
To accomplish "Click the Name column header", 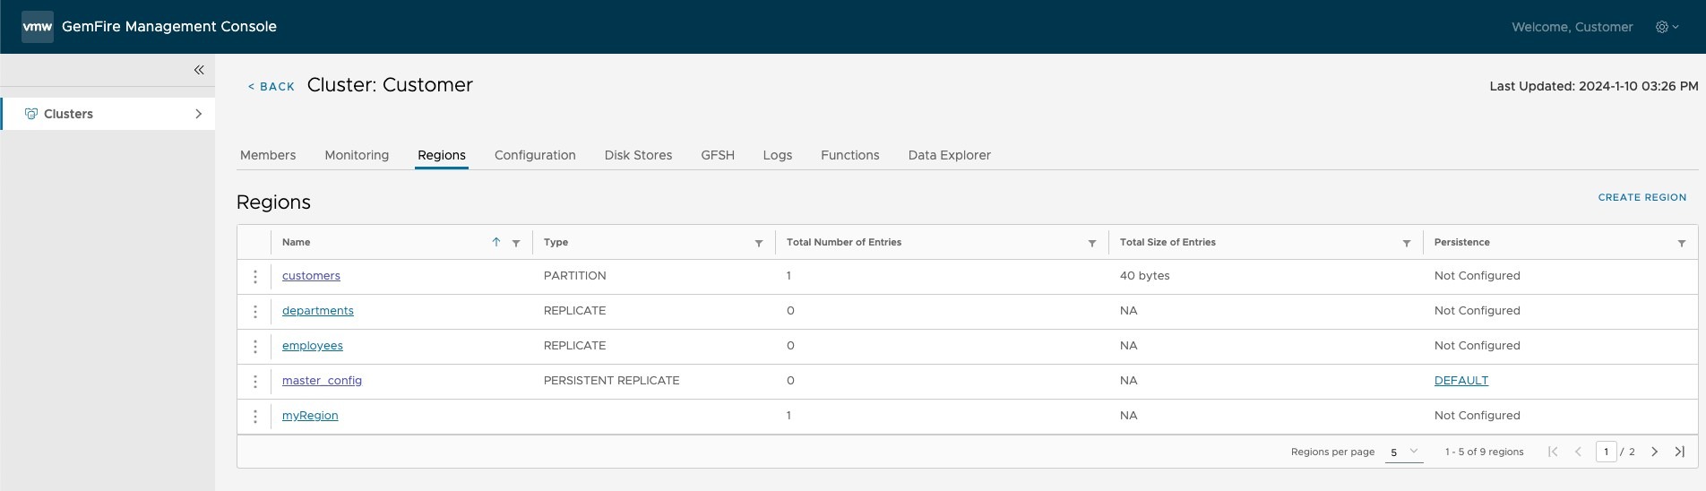I will [x=297, y=242].
